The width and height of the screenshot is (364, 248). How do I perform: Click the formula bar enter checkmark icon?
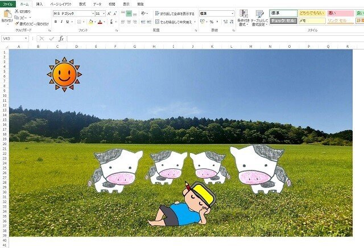pyautogui.click(x=52, y=39)
